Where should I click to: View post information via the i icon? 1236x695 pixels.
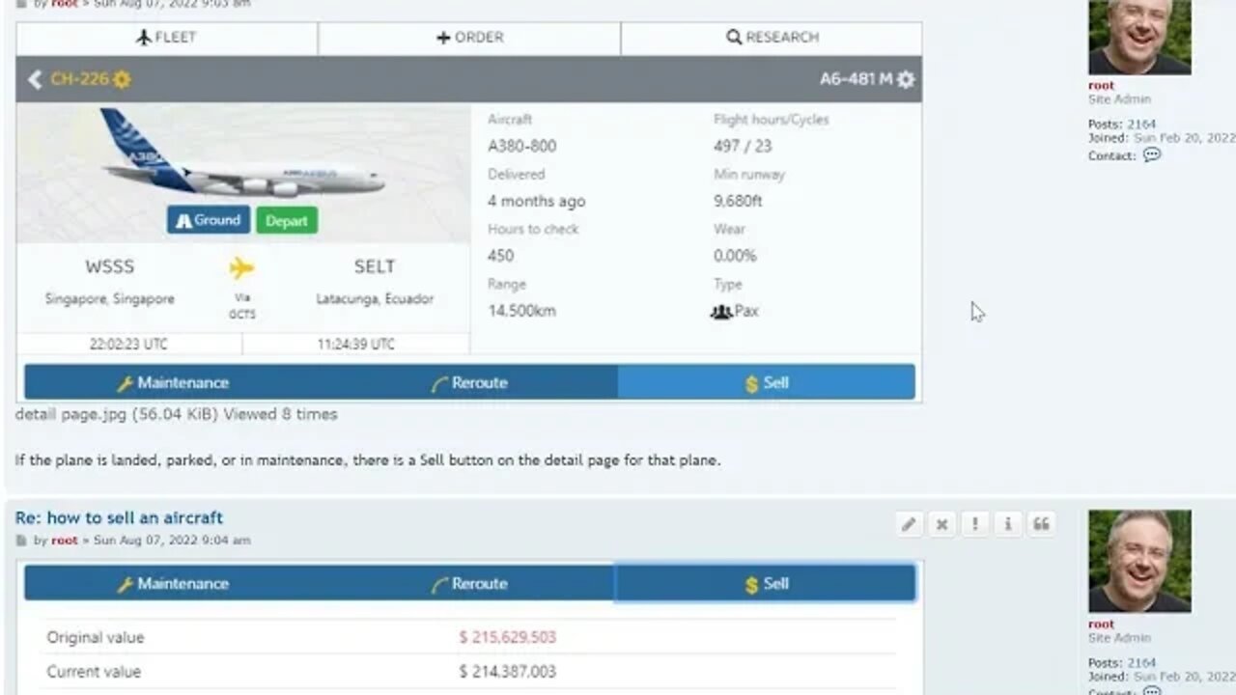tap(1008, 524)
